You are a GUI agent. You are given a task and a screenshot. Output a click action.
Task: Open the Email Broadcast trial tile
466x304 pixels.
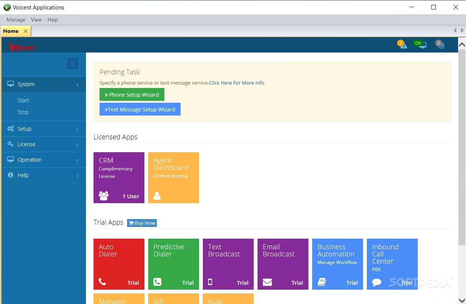point(283,264)
